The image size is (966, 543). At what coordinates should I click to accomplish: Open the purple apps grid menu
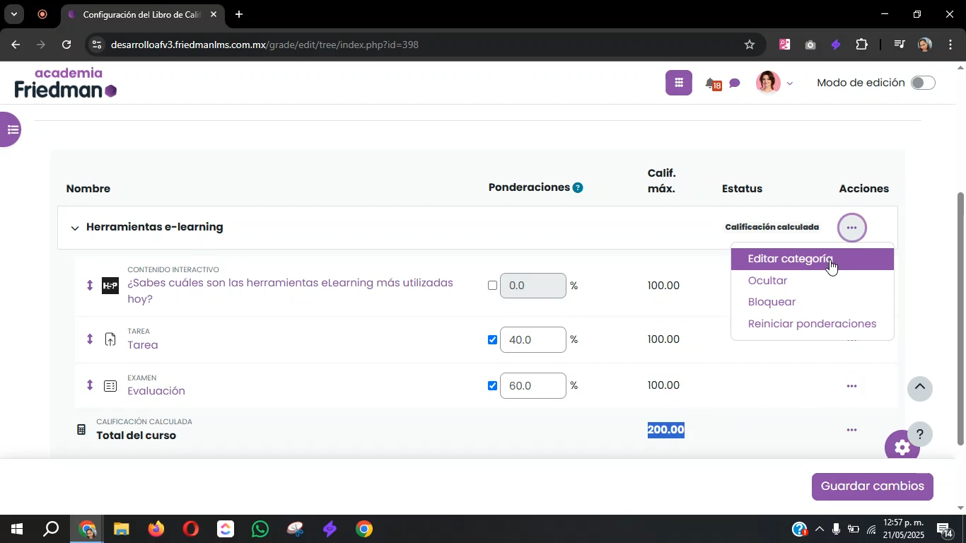coord(678,83)
